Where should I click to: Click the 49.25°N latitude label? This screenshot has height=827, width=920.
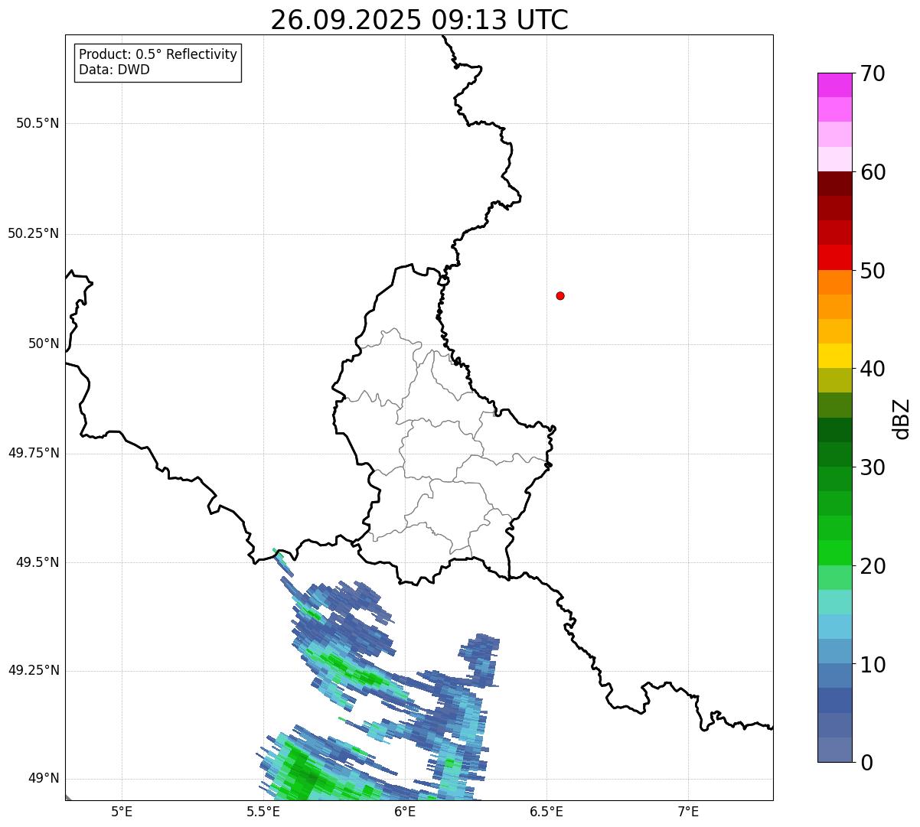click(33, 670)
